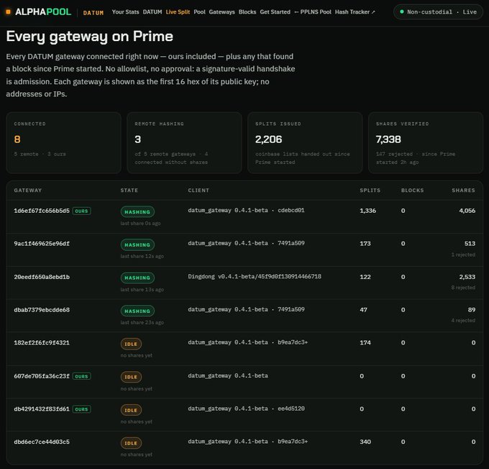
Task: Go back to the PPLNS Pool link
Action: pyautogui.click(x=313, y=12)
